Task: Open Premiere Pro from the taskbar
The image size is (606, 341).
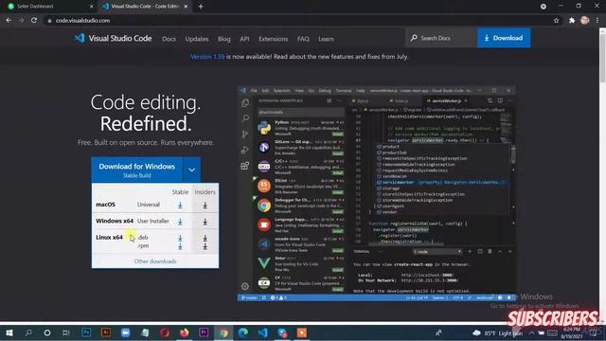Action: (x=204, y=332)
